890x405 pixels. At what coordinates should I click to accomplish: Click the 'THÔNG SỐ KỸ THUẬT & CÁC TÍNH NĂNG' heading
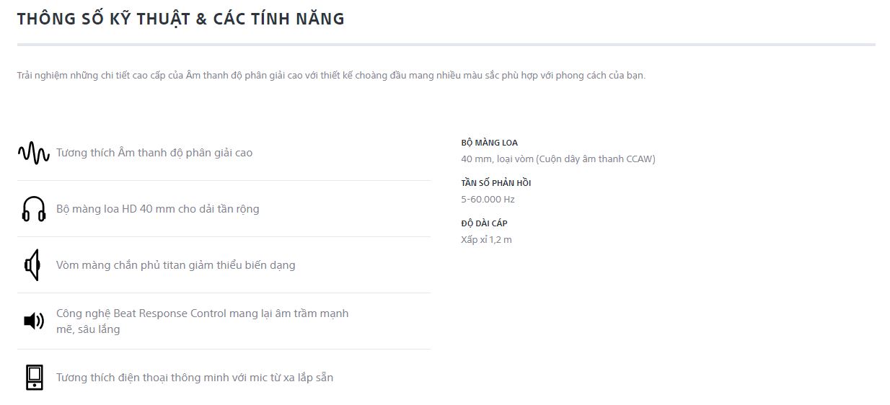180,19
